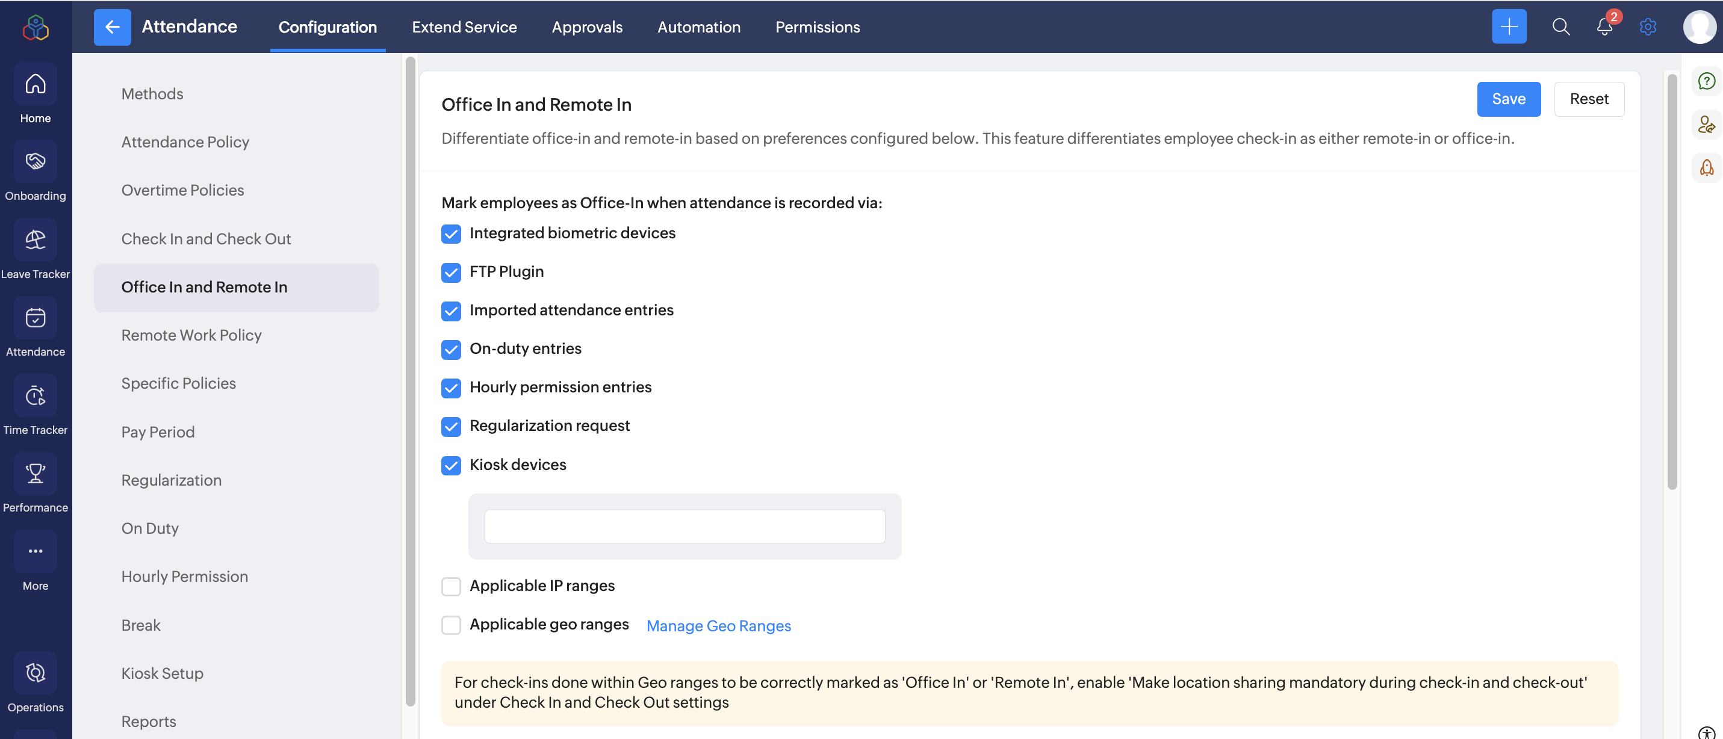Open the Leave Tracker umbrella icon
The height and width of the screenshot is (739, 1723).
click(x=36, y=240)
